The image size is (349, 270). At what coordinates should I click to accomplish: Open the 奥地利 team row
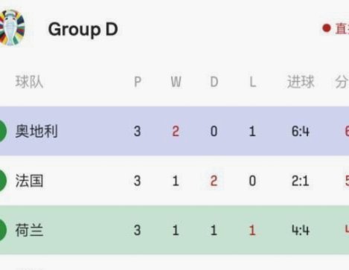point(174,131)
